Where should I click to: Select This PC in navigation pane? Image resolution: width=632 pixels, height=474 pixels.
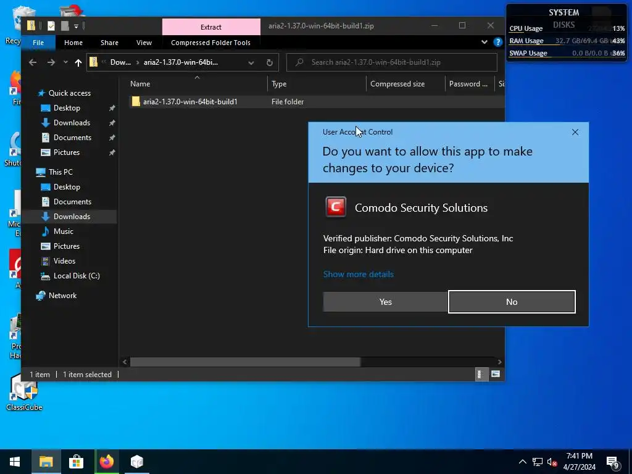[x=60, y=172]
